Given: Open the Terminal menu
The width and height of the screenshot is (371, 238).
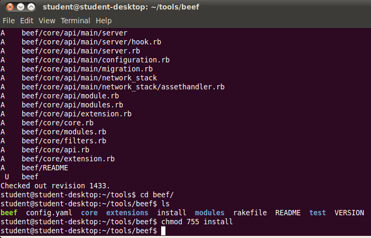Looking at the screenshot, I should click(75, 21).
